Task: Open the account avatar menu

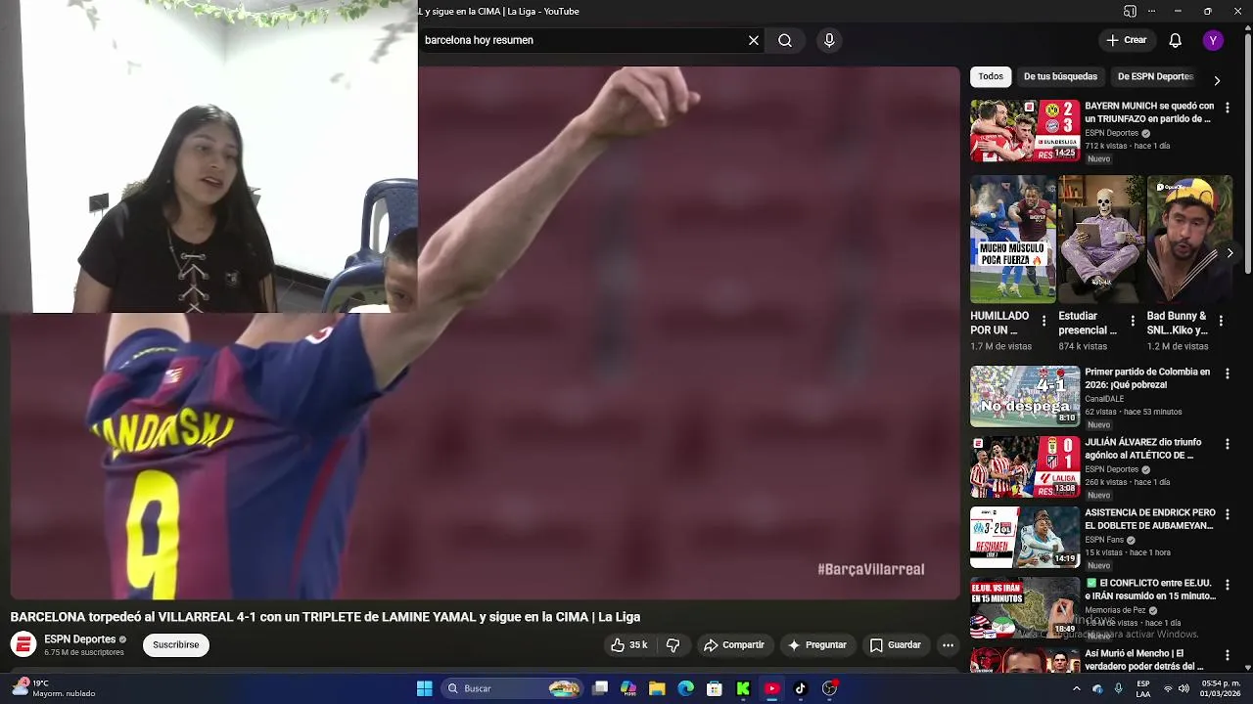Action: [1213, 40]
